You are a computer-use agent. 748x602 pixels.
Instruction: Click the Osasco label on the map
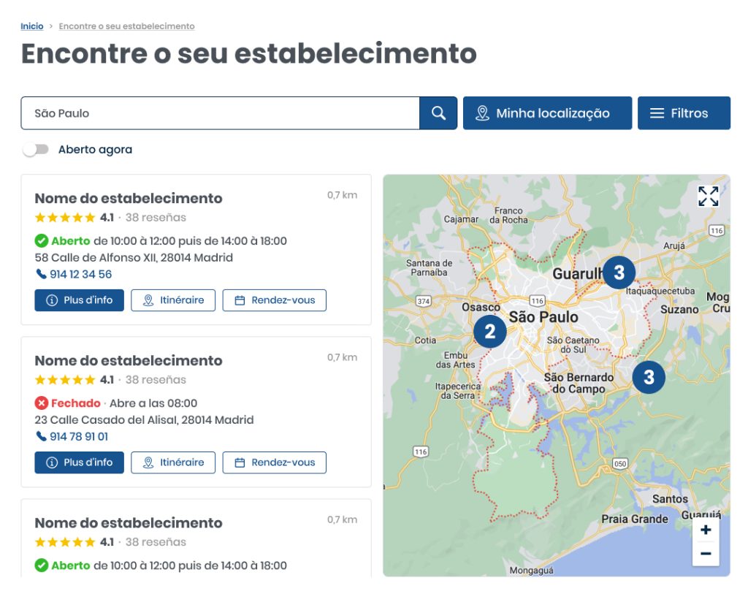(x=481, y=307)
